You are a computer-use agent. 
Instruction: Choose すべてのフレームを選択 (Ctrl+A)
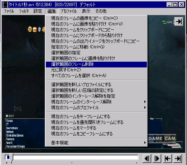[96, 76]
